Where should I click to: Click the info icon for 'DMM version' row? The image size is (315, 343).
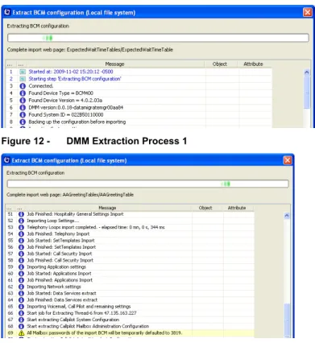pos(23,108)
